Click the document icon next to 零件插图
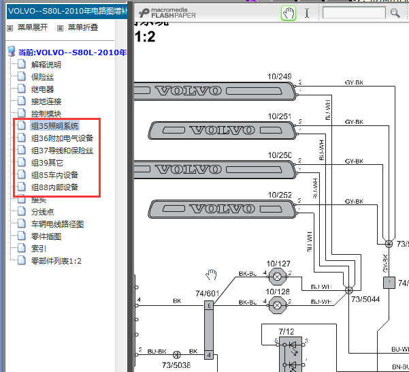The height and width of the screenshot is (372, 409). tap(22, 236)
